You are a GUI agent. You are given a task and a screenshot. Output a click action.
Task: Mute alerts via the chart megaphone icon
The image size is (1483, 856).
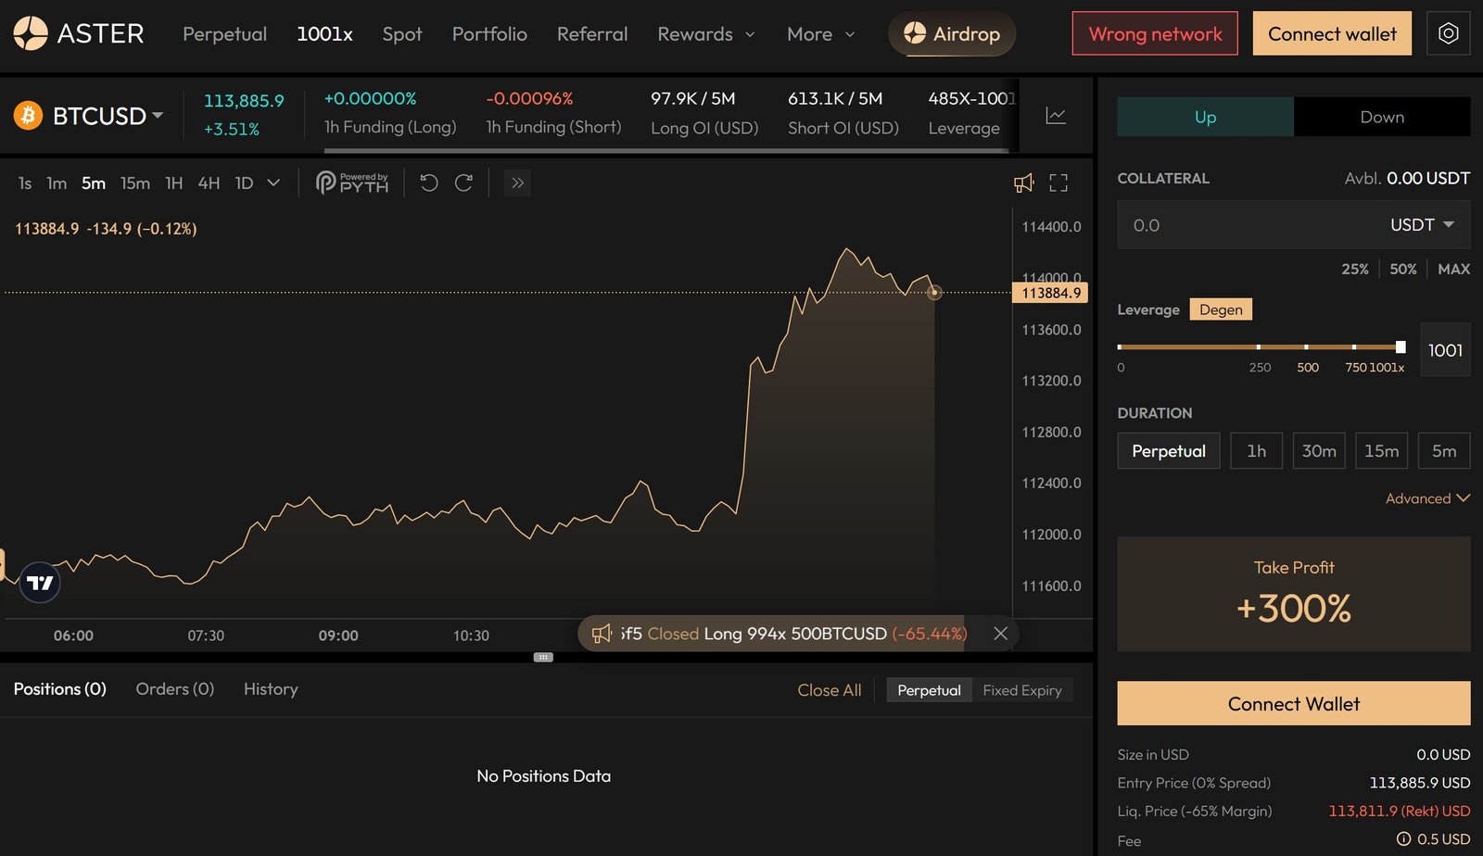tap(1023, 183)
